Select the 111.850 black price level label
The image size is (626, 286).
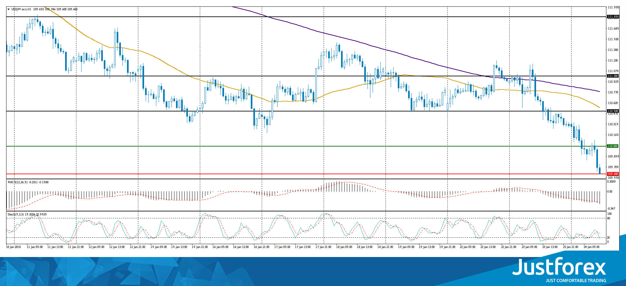click(613, 17)
